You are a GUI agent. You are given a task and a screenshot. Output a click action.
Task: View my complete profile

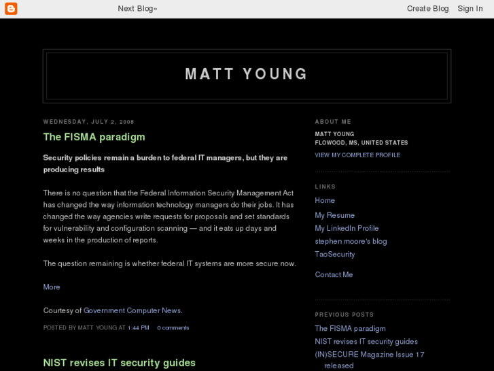pyautogui.click(x=357, y=155)
